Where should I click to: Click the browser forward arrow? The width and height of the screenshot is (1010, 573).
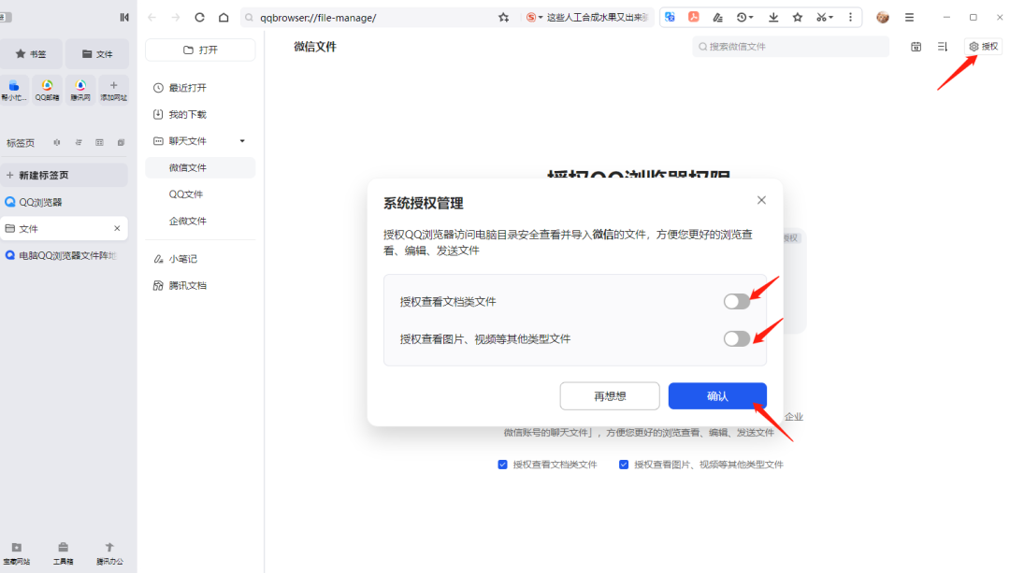[x=176, y=18]
